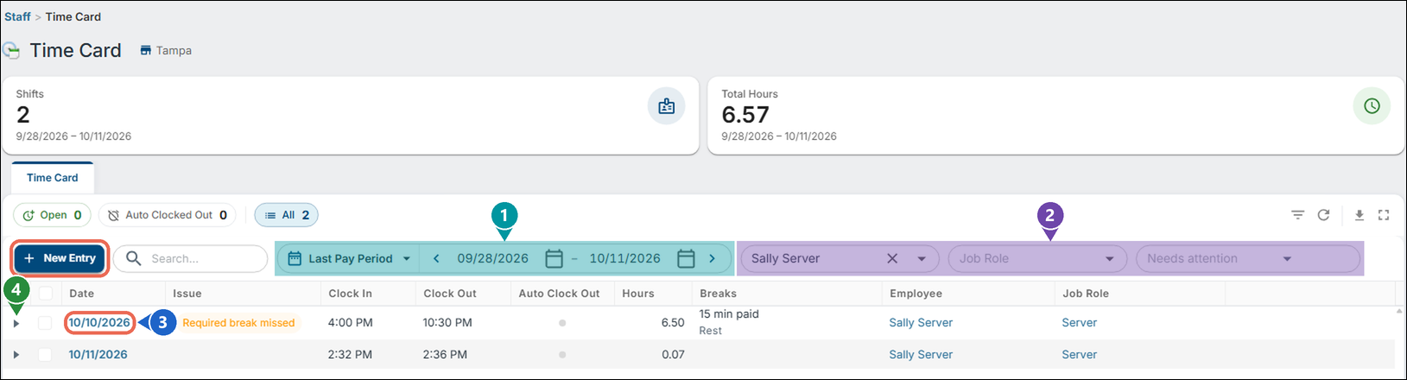Open end date calendar picker
Screen dimensions: 1407x380
point(686,258)
